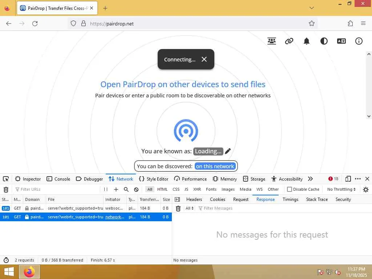Open the No Throttling dropdown
The width and height of the screenshot is (372, 279).
point(341,189)
